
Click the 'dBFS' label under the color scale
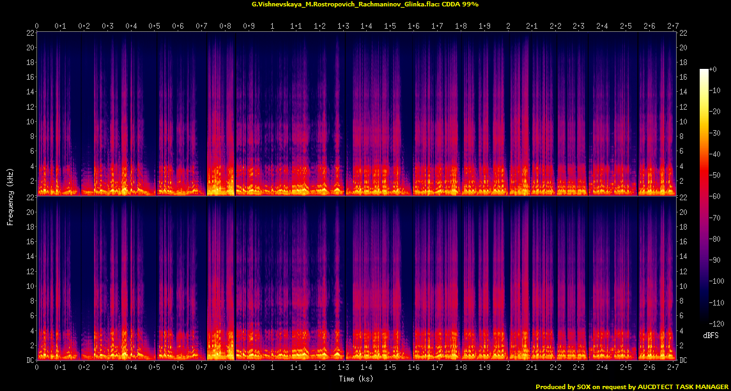click(711, 335)
